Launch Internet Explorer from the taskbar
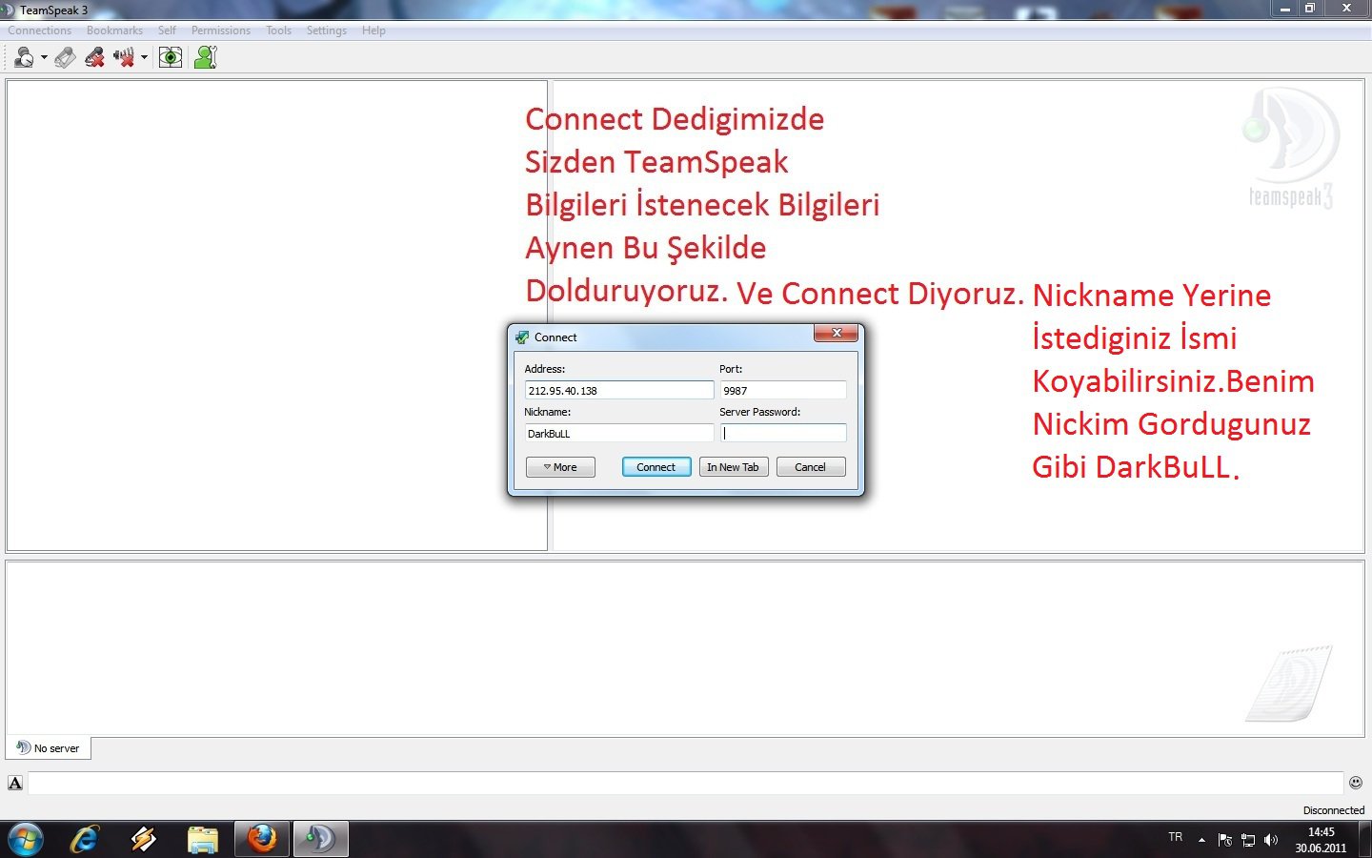The image size is (1372, 858). (85, 840)
